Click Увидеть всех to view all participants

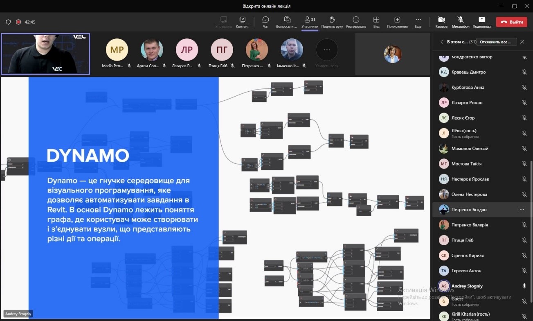coord(327,53)
